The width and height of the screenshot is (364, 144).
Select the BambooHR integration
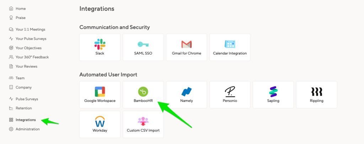click(143, 95)
